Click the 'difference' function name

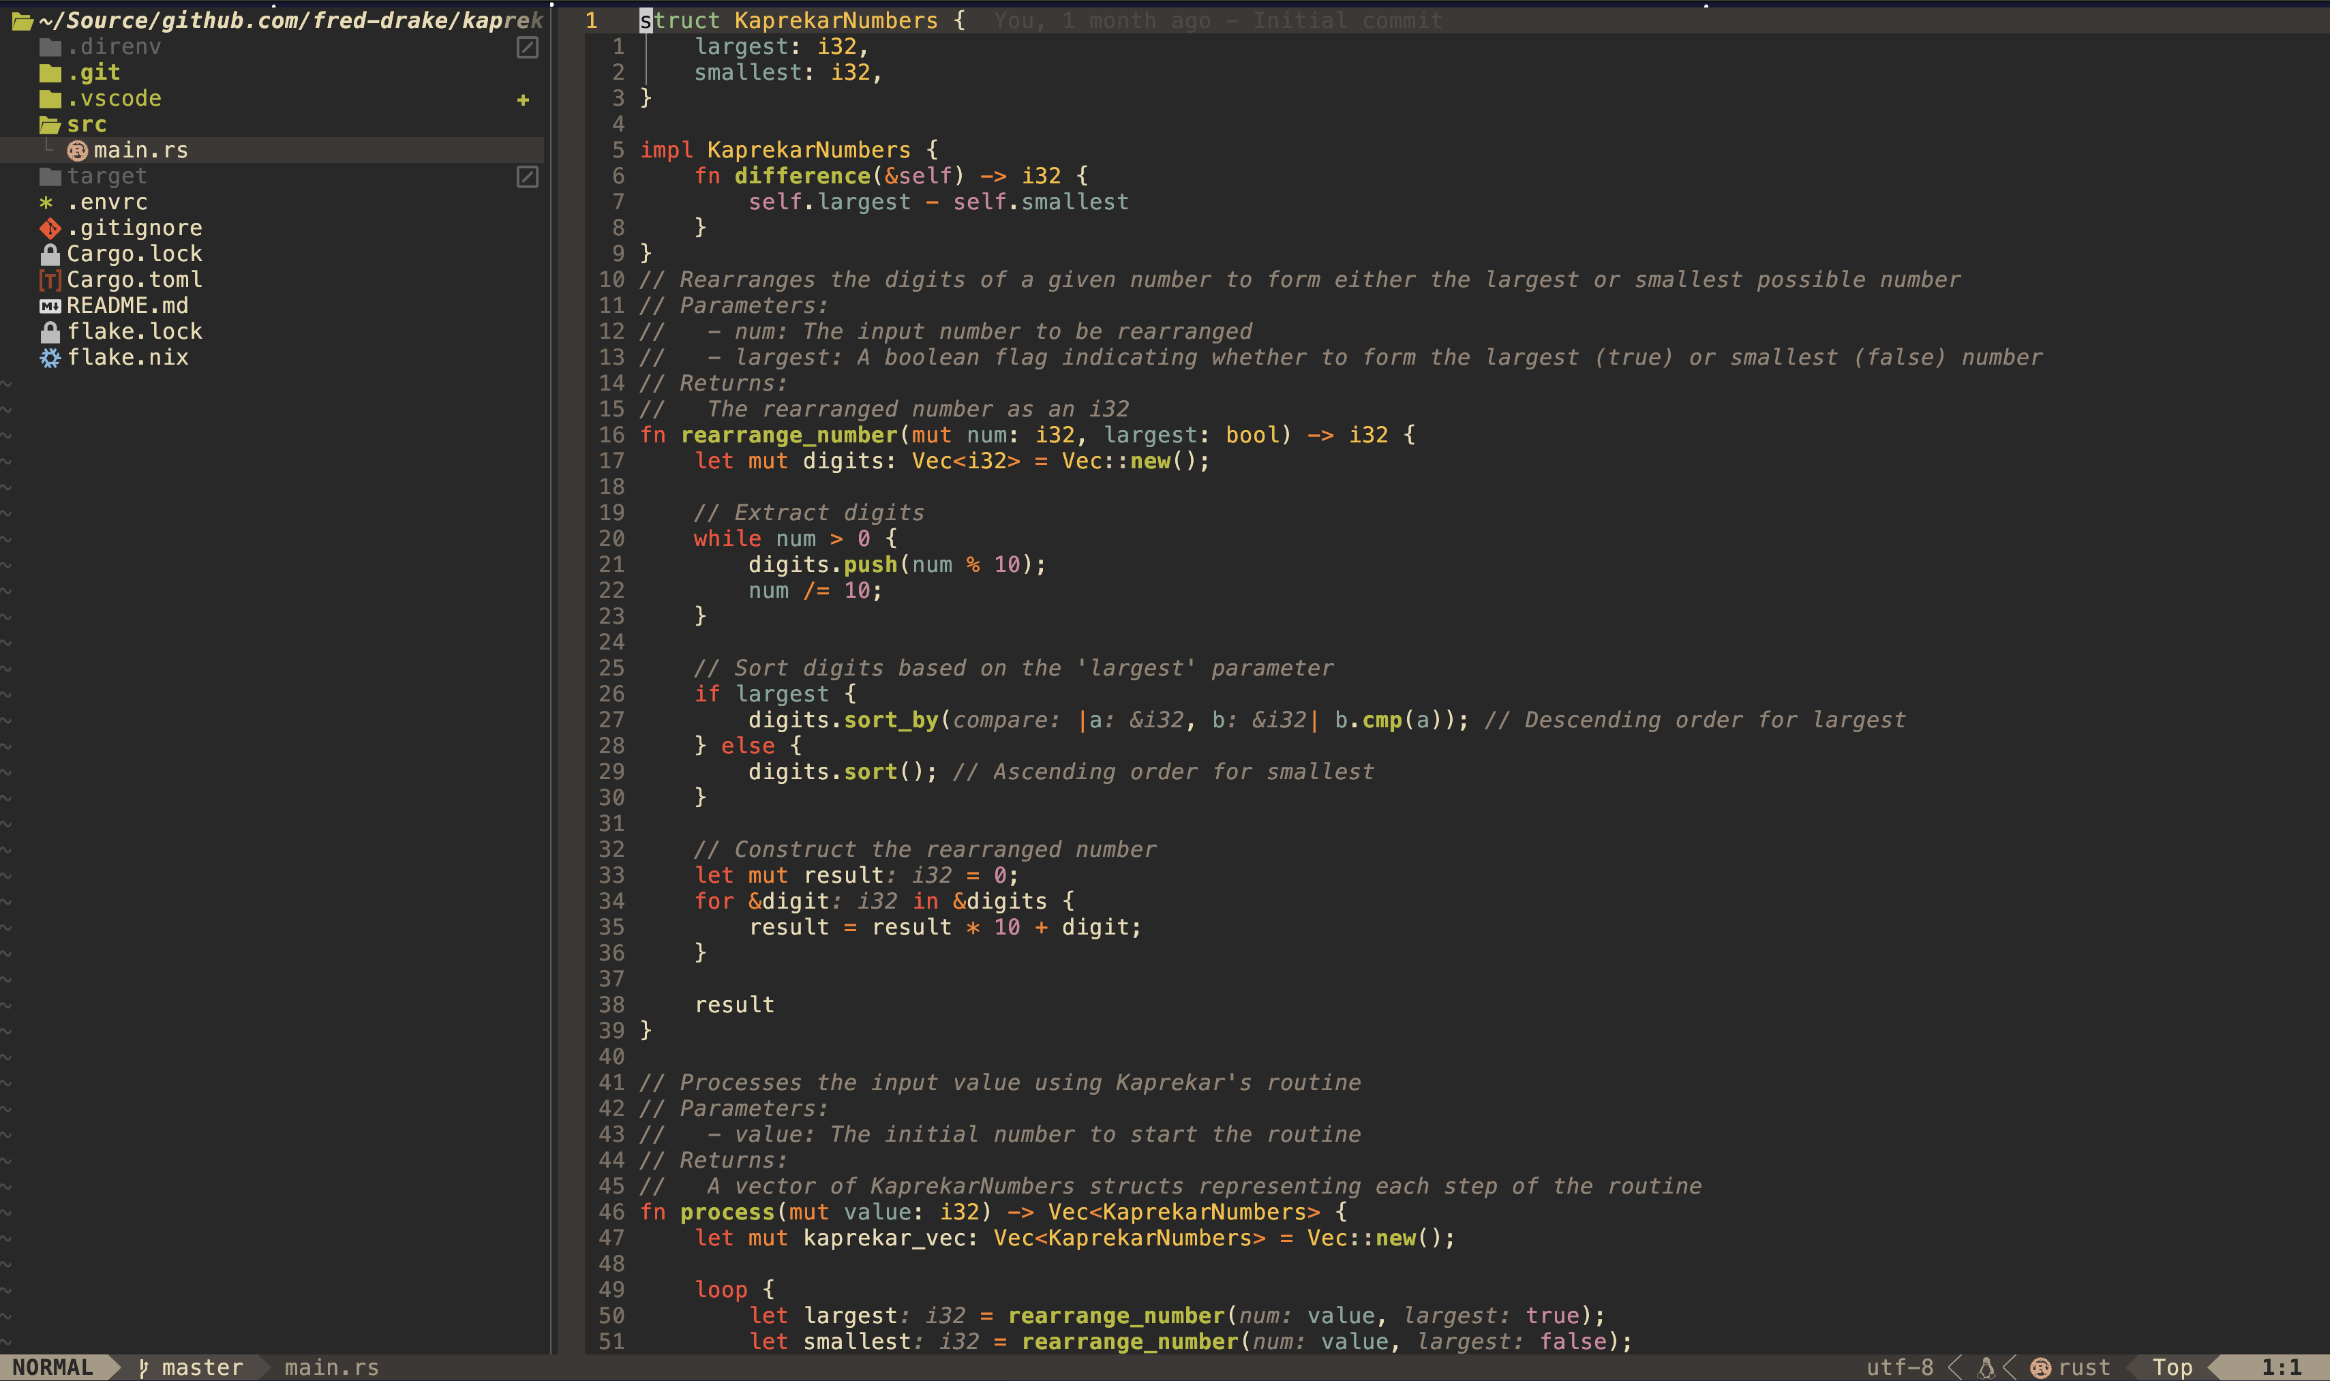802,177
